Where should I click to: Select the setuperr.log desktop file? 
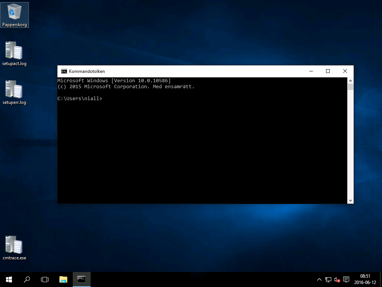click(x=15, y=93)
